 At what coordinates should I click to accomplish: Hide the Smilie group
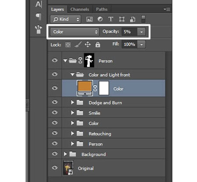(55, 112)
